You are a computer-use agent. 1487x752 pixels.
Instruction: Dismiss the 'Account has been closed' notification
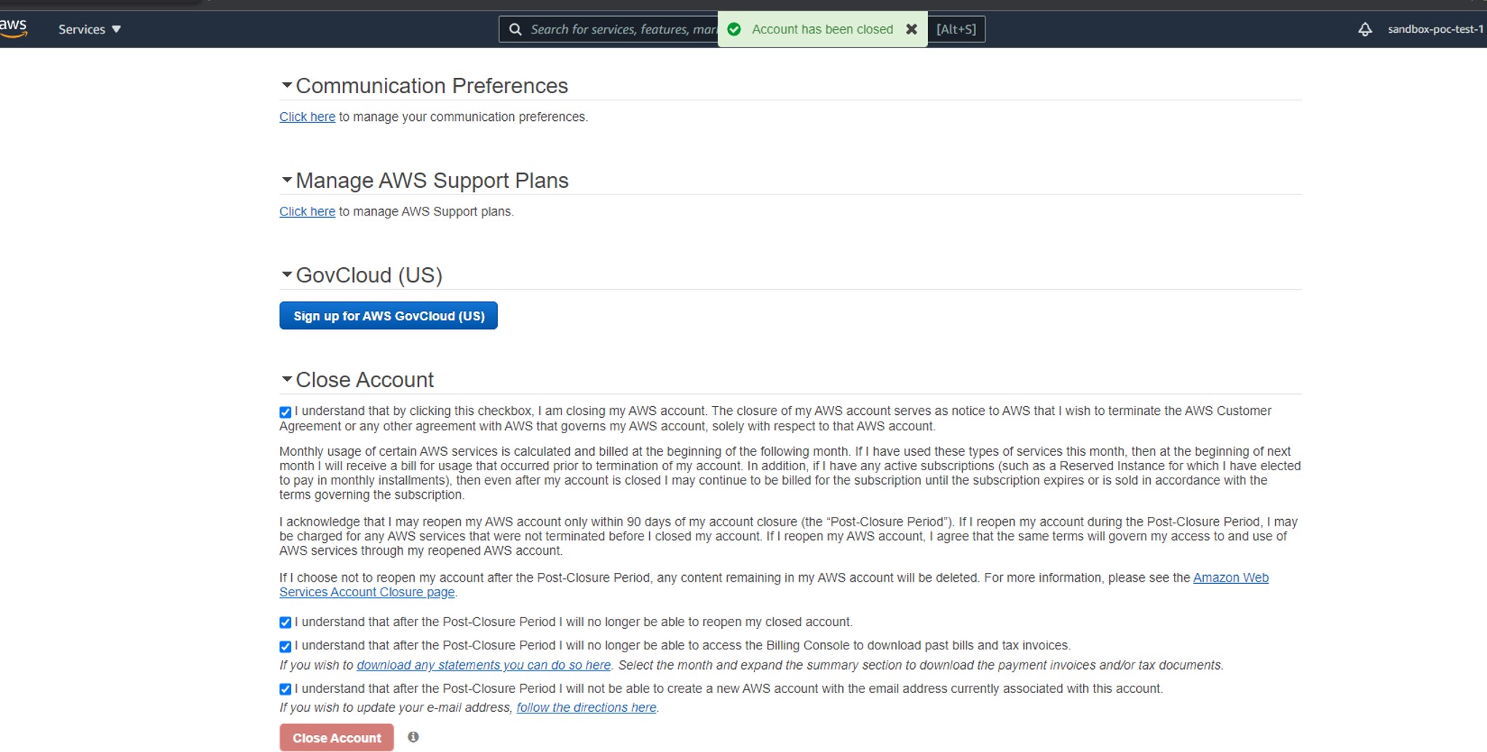[912, 29]
